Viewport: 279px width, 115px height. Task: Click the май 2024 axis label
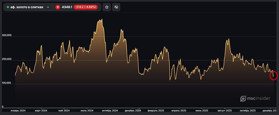coord(64,111)
